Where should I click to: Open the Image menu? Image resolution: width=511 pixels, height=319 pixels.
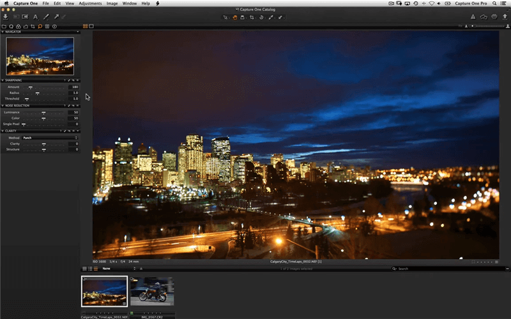[112, 3]
